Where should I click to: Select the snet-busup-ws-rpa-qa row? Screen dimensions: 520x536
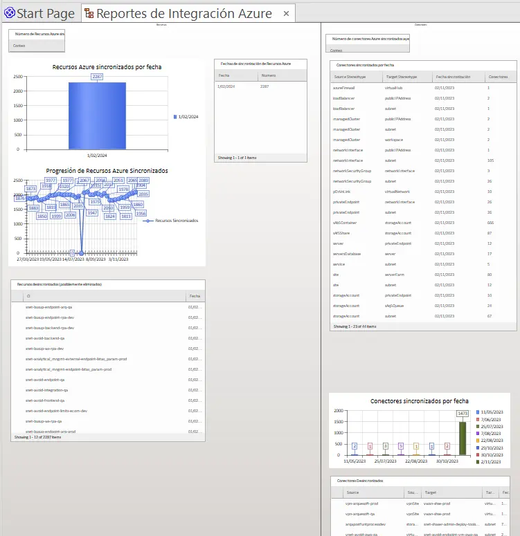point(108,421)
